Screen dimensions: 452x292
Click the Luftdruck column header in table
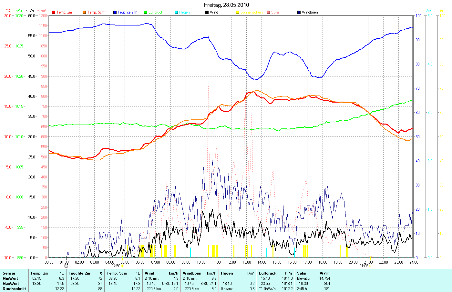268,273
